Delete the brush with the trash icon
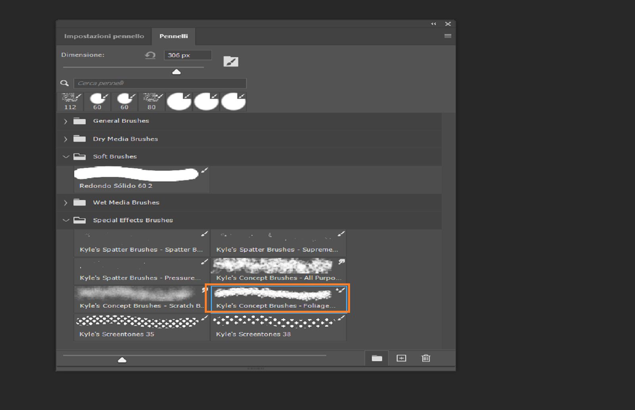This screenshot has width=635, height=410. (426, 358)
